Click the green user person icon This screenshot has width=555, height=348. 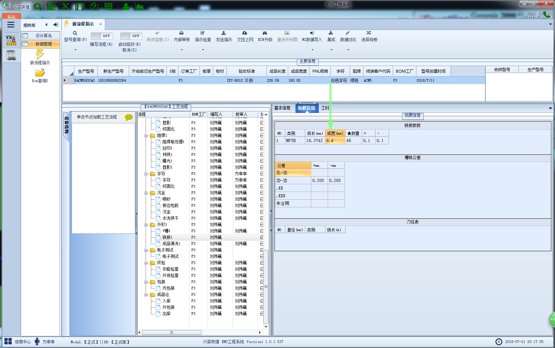pyautogui.click(x=126, y=6)
